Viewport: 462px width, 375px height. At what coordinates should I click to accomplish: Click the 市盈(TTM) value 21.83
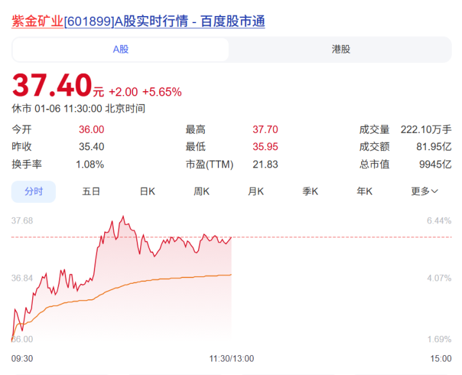[265, 164]
